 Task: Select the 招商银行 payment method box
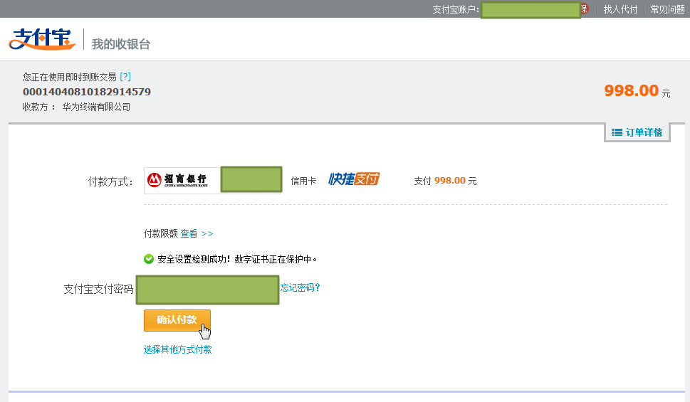pyautogui.click(x=212, y=180)
